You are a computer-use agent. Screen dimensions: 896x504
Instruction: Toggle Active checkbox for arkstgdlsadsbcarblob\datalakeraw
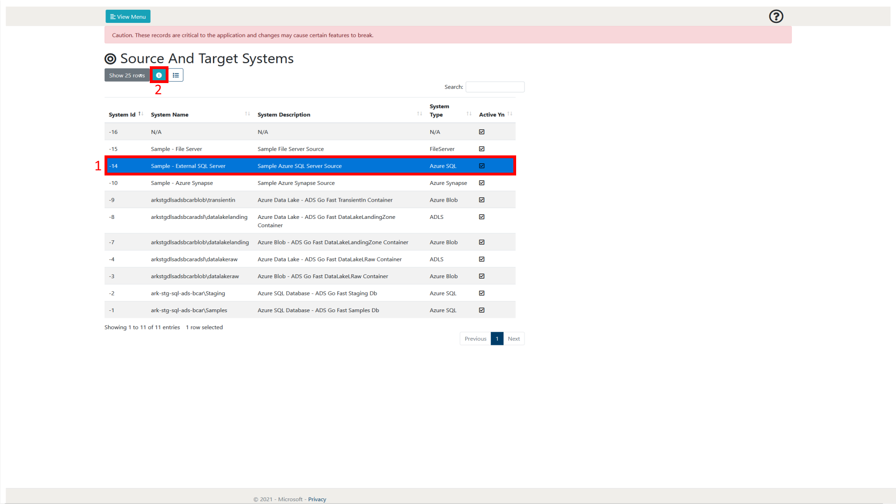(x=482, y=276)
